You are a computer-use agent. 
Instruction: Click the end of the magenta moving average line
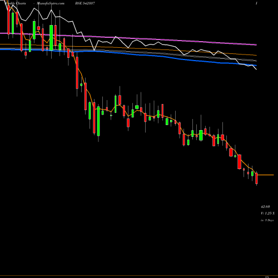(x=256, y=44)
